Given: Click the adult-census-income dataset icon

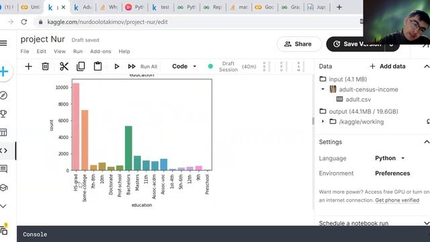Looking at the screenshot, I should pyautogui.click(x=333, y=89).
